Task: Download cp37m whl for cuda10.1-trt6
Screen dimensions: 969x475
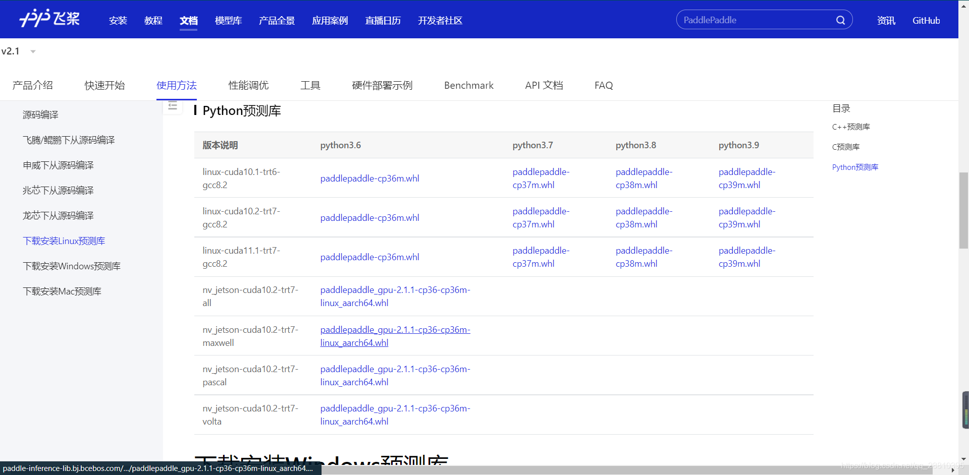Action: pyautogui.click(x=541, y=179)
